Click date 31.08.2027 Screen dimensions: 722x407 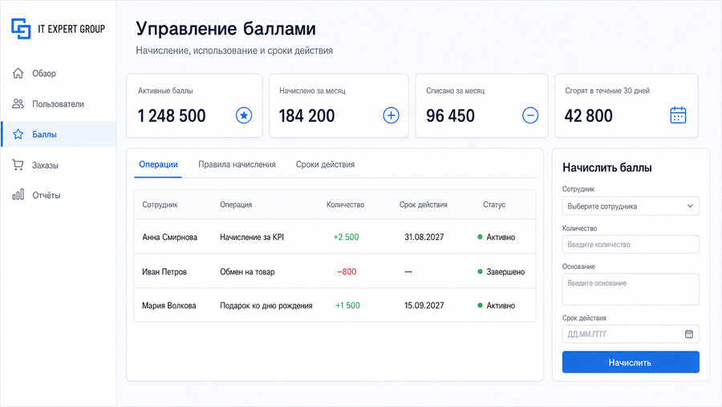424,237
